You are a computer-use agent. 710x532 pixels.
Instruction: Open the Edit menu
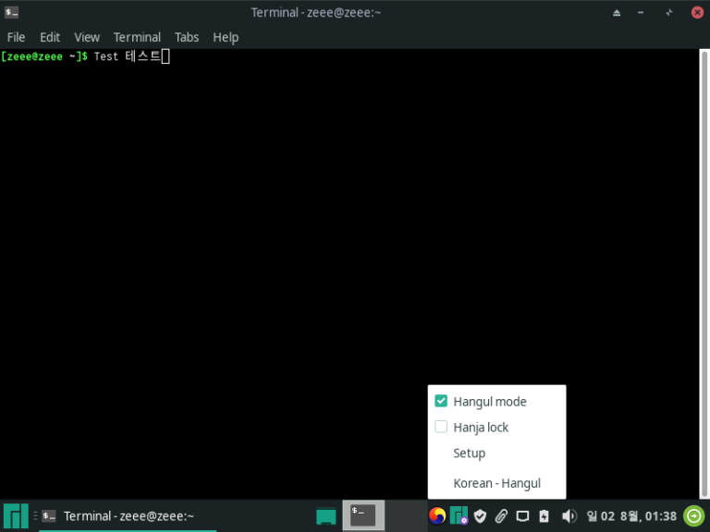50,37
